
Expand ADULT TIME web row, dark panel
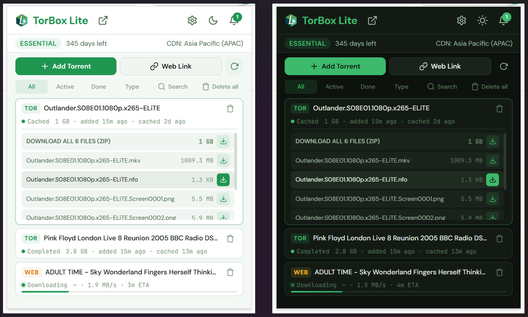398,279
